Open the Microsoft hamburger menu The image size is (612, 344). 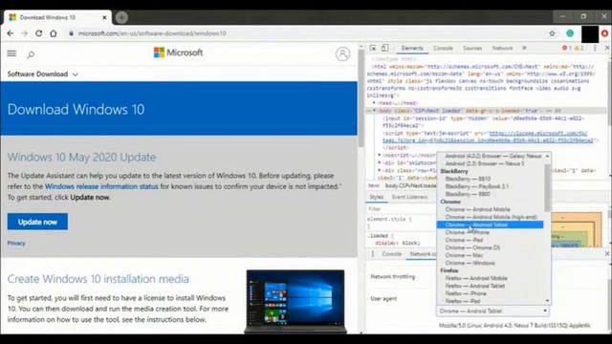pos(11,54)
